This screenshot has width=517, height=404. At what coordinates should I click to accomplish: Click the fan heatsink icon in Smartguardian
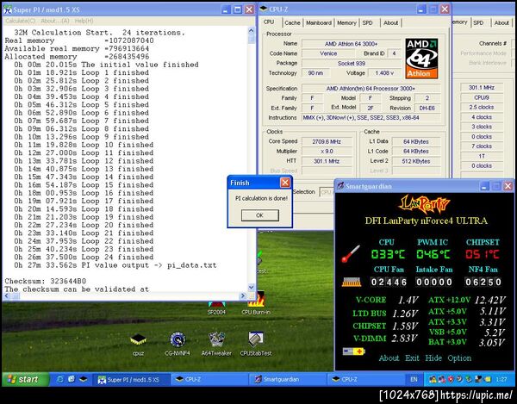tap(352, 282)
